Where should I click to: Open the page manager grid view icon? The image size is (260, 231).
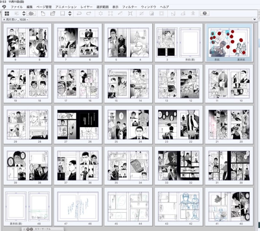(x=7, y=13)
